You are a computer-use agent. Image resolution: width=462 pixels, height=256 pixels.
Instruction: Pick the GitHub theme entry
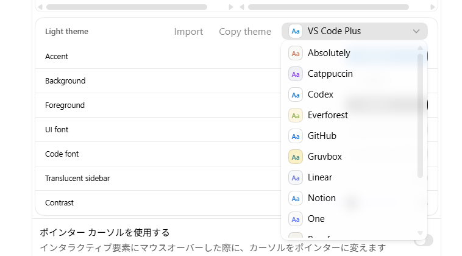coord(322,136)
